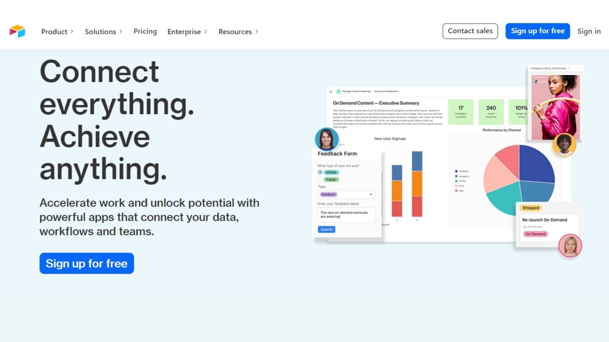The width and height of the screenshot is (609, 342).
Task: Expand the Enterprise dropdown menu
Action: pyautogui.click(x=187, y=31)
